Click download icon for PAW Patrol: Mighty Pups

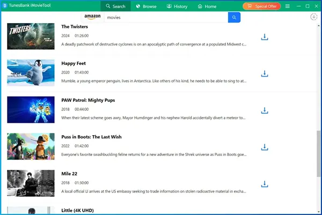pyautogui.click(x=264, y=110)
